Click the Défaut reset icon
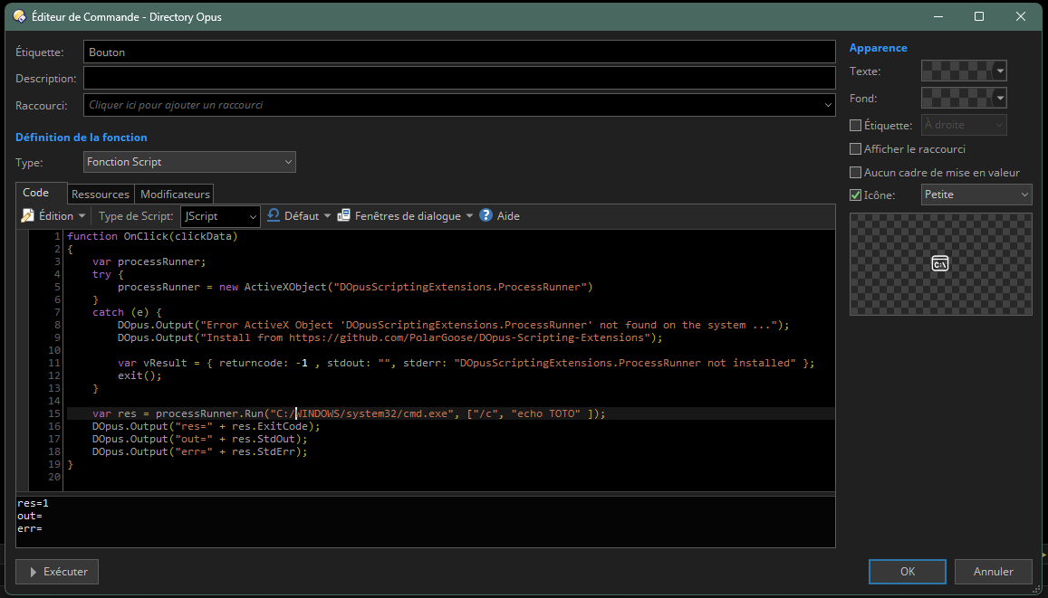This screenshot has width=1048, height=598. pyautogui.click(x=274, y=215)
